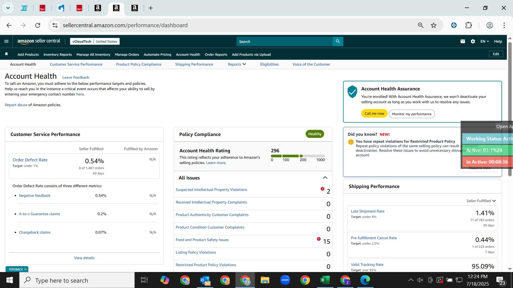This screenshot has width=513, height=288.
Task: Open Inventory Reports menu item
Action: [57, 54]
